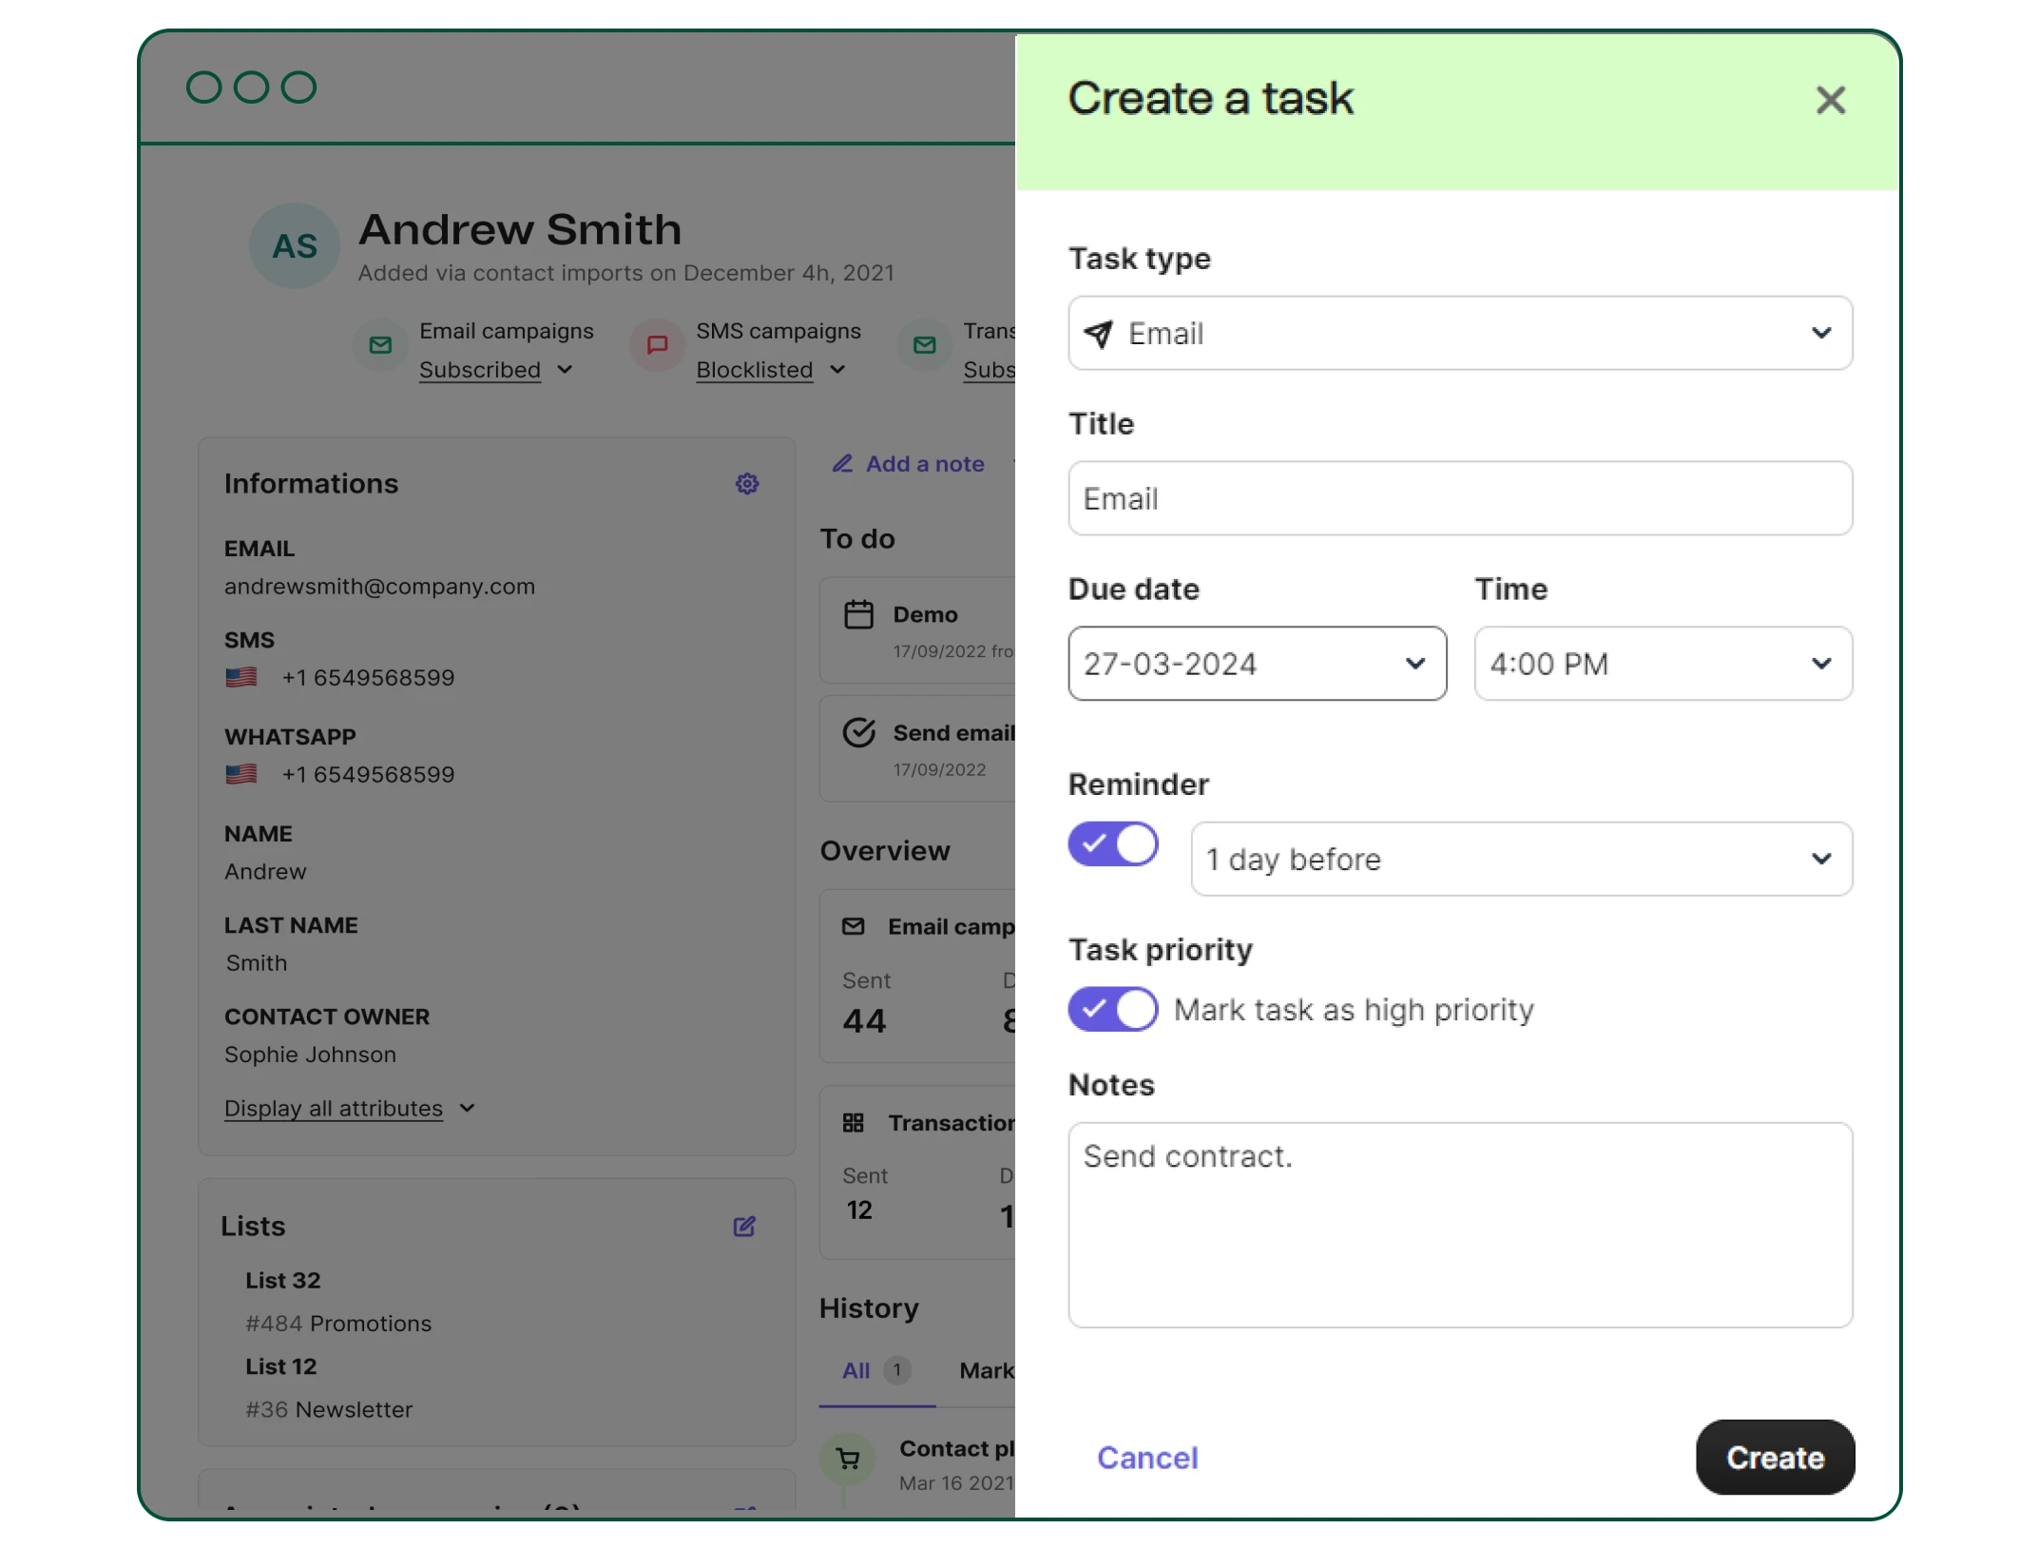
Task: Click the edit pencil icon on Lists panel
Action: click(x=744, y=1228)
